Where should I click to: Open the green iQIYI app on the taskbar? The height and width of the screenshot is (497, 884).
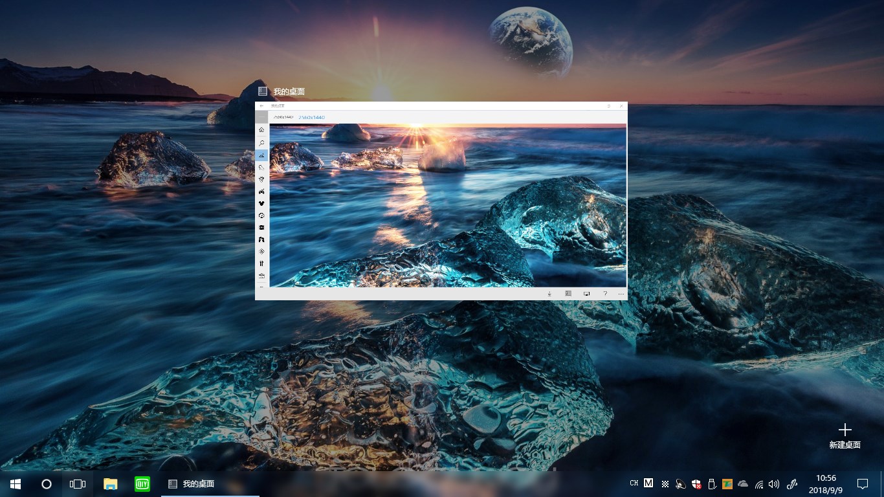click(142, 483)
